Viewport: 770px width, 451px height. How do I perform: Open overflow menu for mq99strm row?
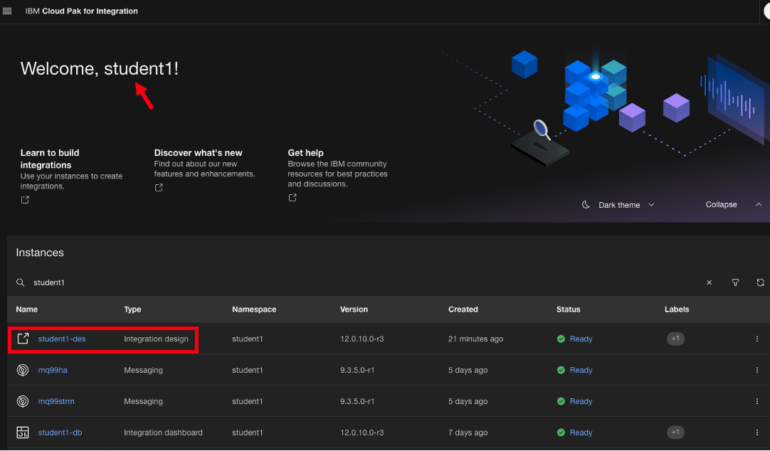(x=756, y=402)
